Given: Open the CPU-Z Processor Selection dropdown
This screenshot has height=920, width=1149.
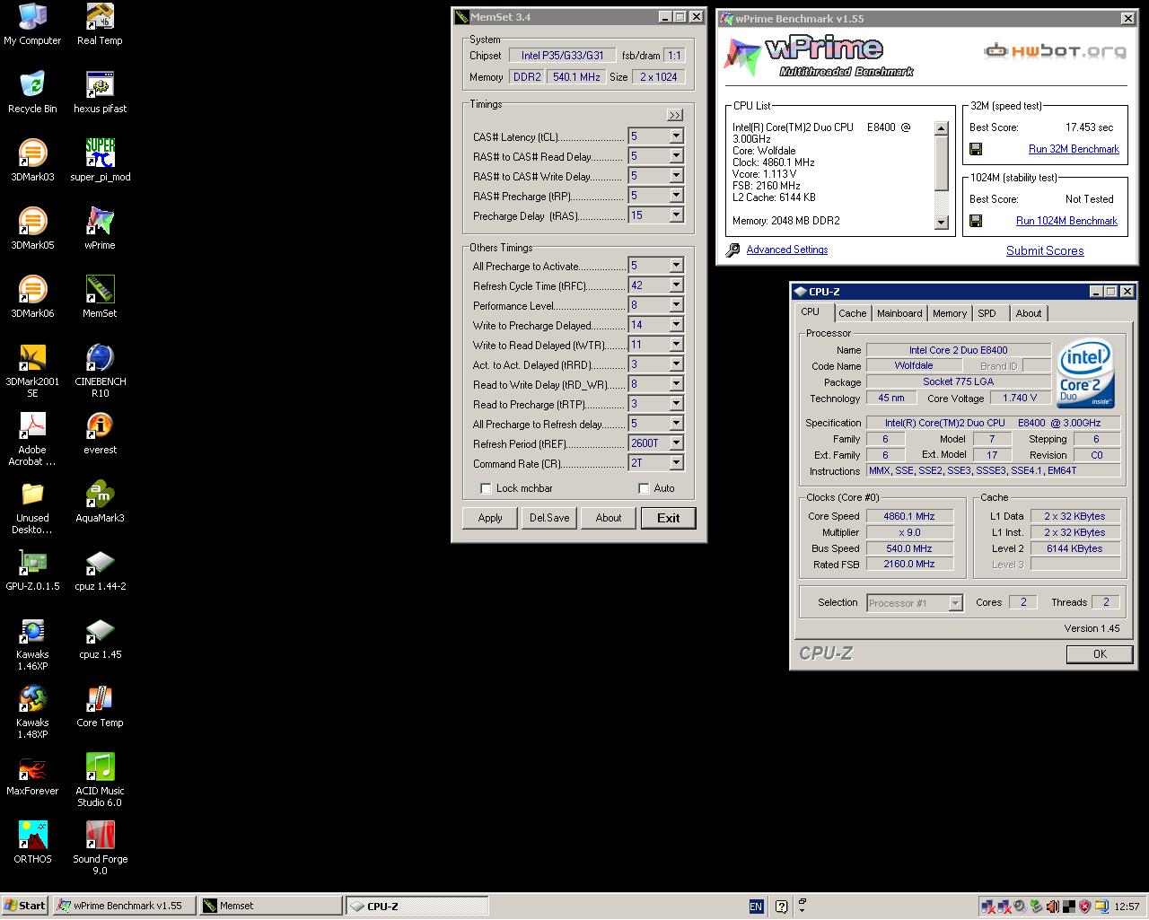Looking at the screenshot, I should (x=955, y=603).
